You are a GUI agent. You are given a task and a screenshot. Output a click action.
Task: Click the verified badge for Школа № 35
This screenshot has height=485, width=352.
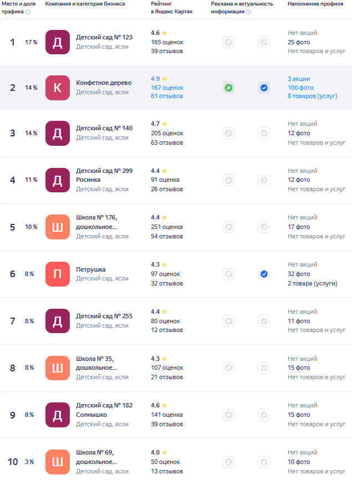click(264, 368)
